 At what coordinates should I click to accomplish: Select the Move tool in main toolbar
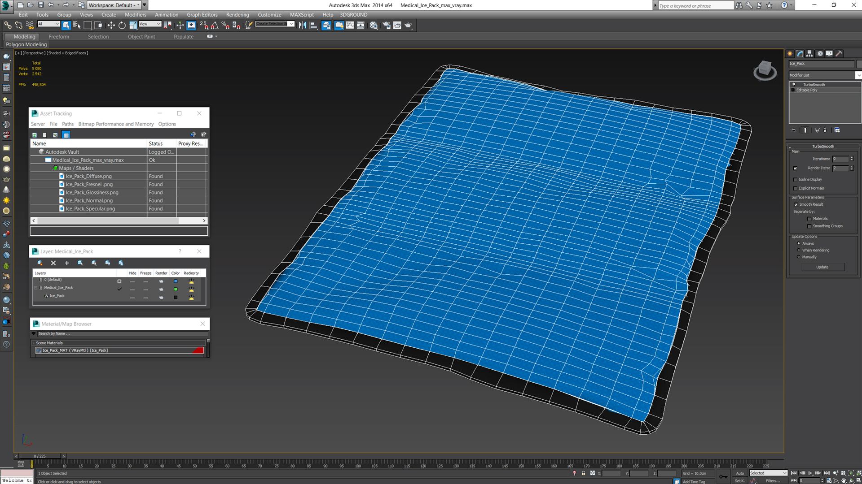111,26
